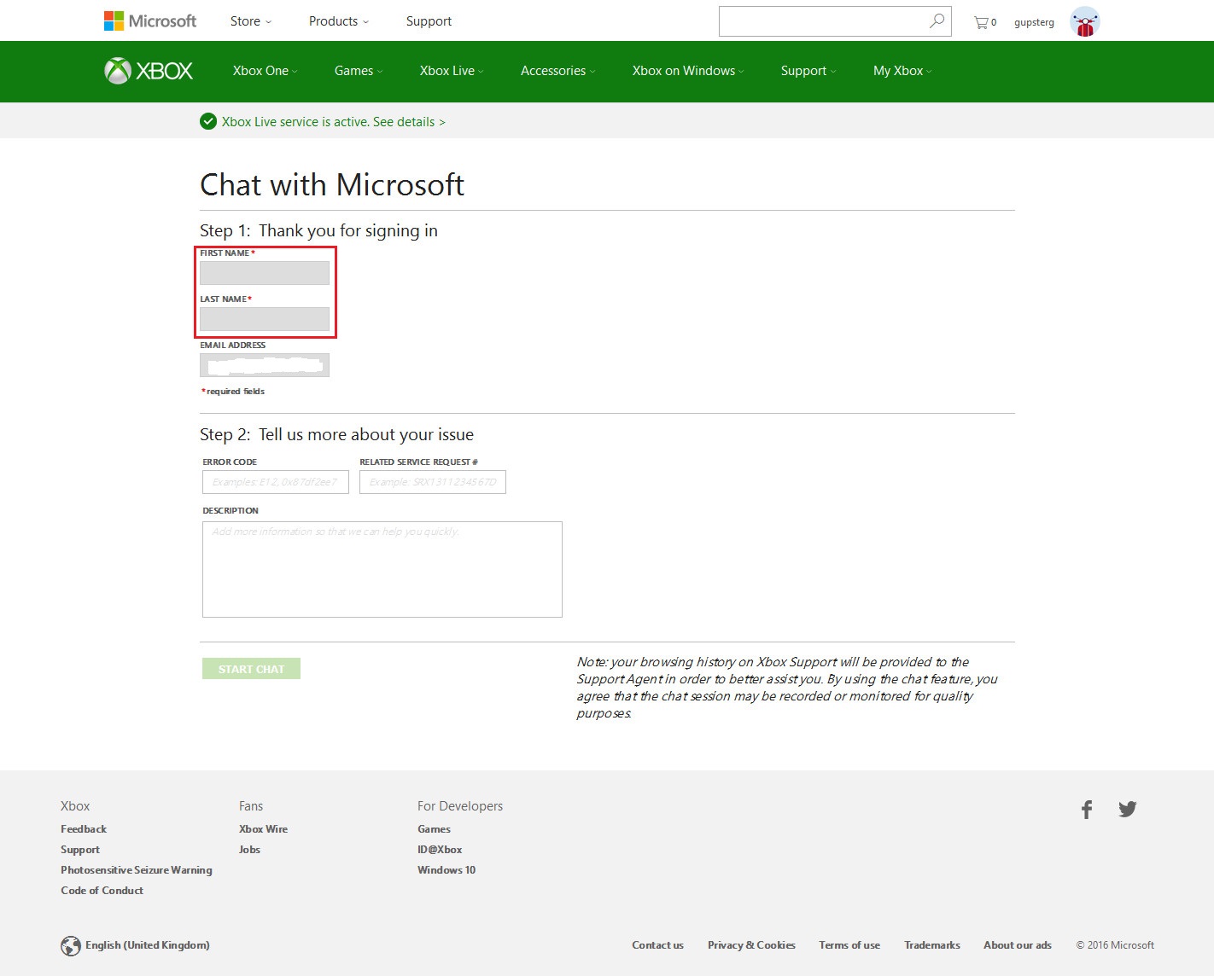The width and height of the screenshot is (1214, 976).
Task: Open Privacy & Cookies footer link
Action: tap(751, 945)
